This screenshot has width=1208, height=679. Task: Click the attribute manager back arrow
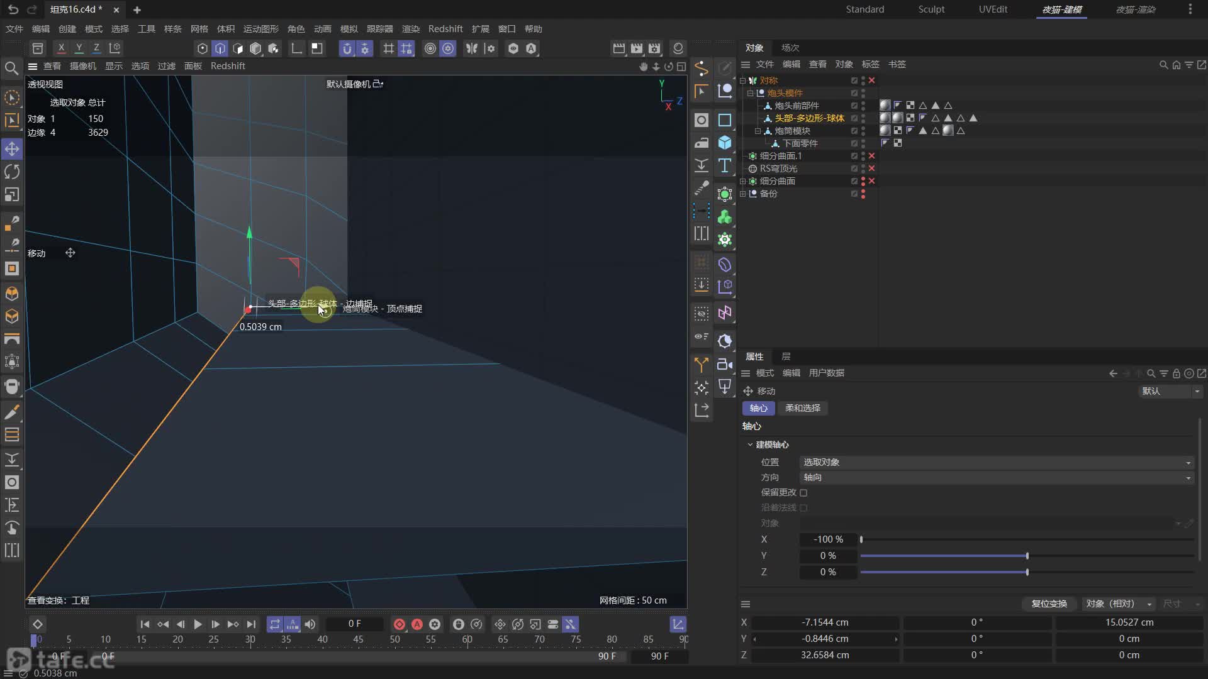1113,373
